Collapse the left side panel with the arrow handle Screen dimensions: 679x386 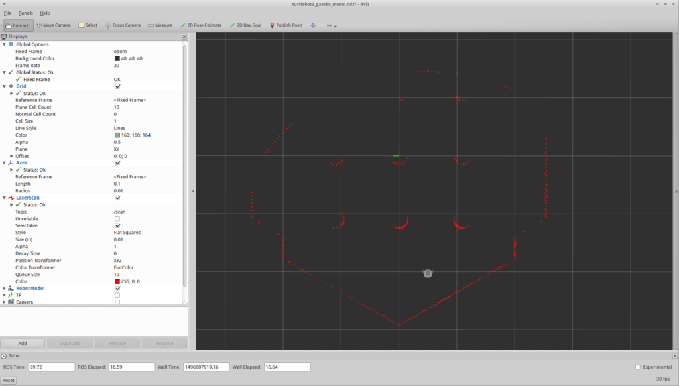coord(193,191)
